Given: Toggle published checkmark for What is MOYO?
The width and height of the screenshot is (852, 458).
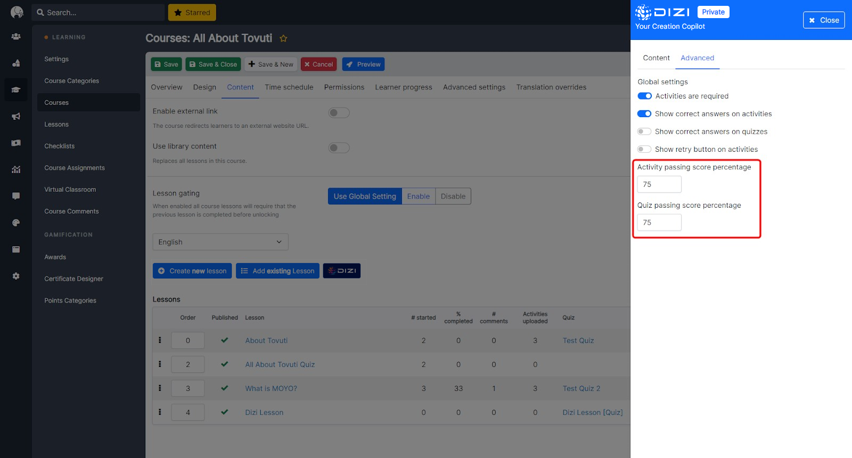Looking at the screenshot, I should tap(225, 388).
